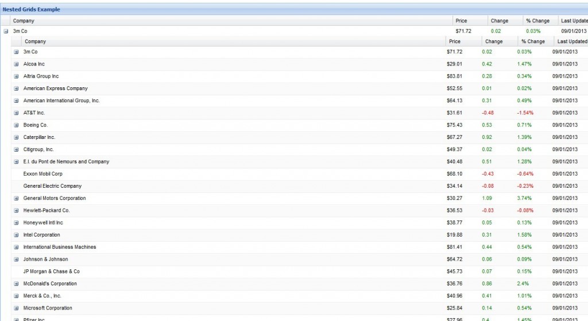Sort by nested Price column header

(464, 41)
